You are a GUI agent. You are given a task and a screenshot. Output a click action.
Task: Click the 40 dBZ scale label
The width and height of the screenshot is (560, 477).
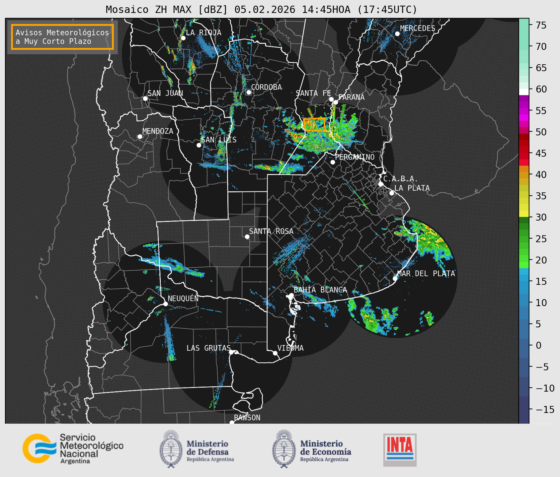tap(541, 174)
